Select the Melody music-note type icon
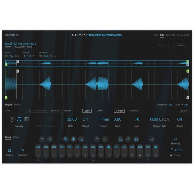This screenshot has height=194, width=194. (x=19, y=119)
